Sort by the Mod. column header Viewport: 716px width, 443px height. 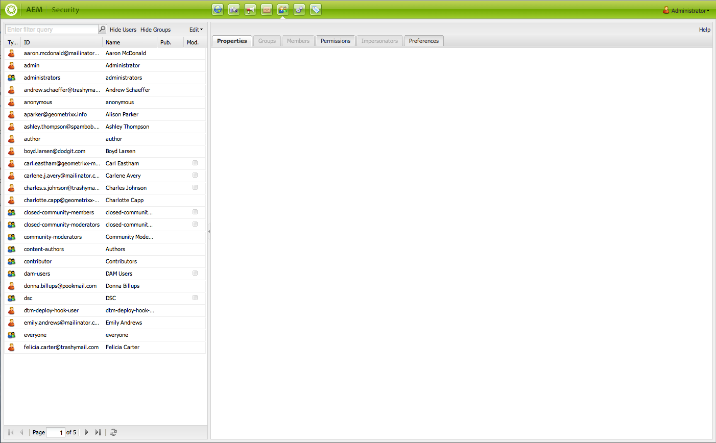tap(195, 42)
